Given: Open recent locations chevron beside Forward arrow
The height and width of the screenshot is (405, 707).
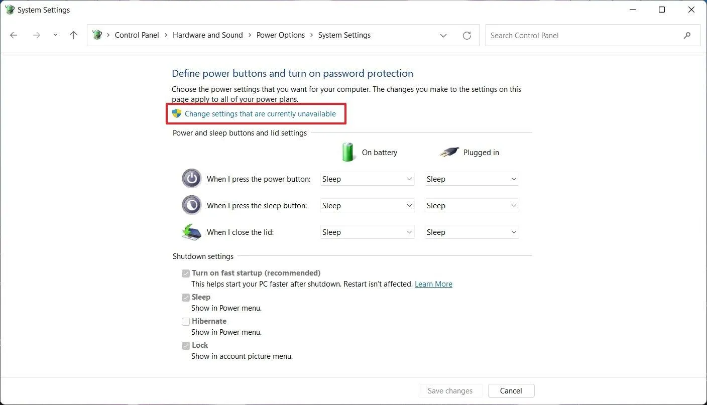Looking at the screenshot, I should [x=55, y=35].
